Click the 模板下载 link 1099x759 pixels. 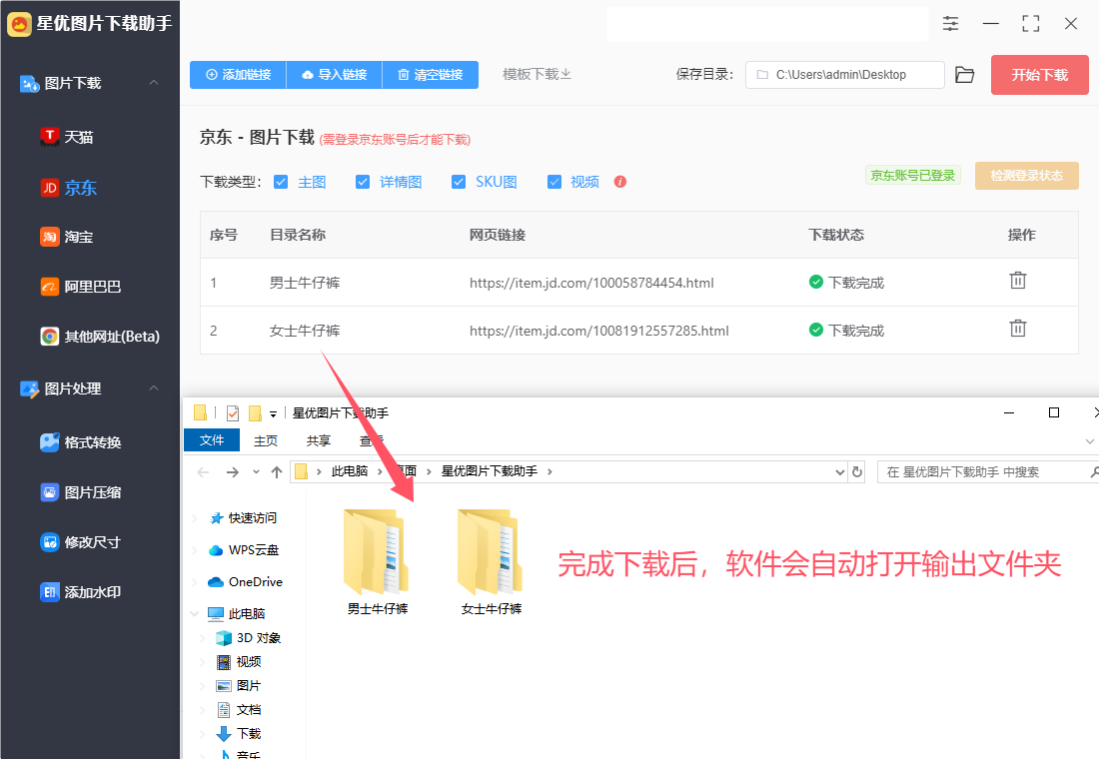click(x=537, y=74)
